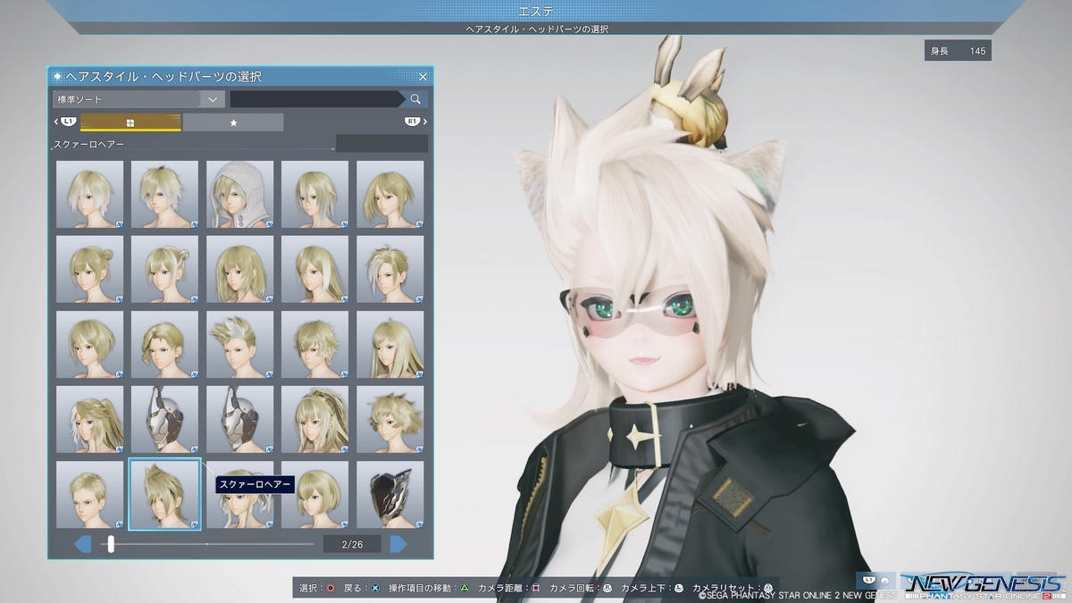Screen dimensions: 1072x603
Task: Click the highlighted スクァーロヘアー thumbnail
Action: coord(165,494)
